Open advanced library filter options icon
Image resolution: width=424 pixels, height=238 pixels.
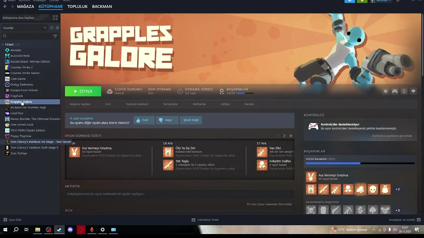(55, 36)
